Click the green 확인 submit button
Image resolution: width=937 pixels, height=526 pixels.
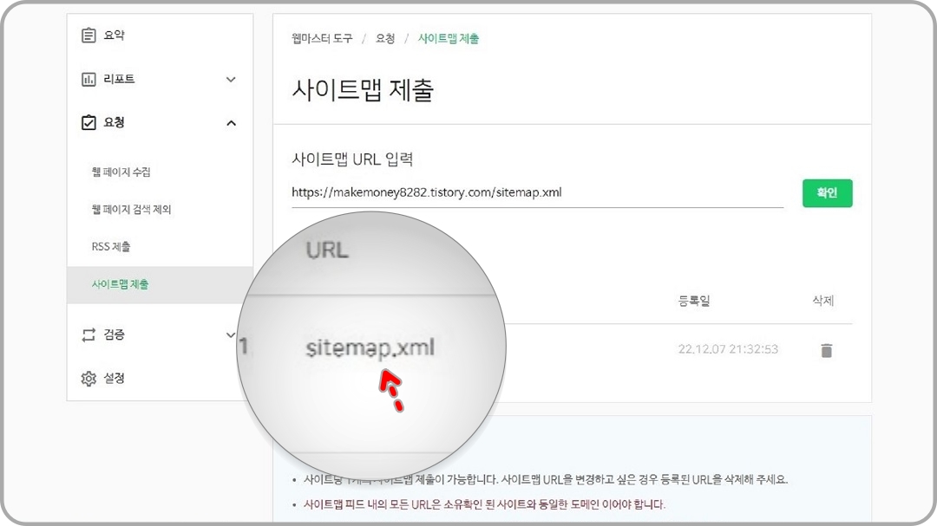point(827,193)
